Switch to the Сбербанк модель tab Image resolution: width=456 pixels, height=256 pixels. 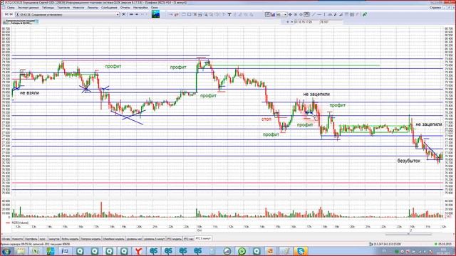[113, 239]
